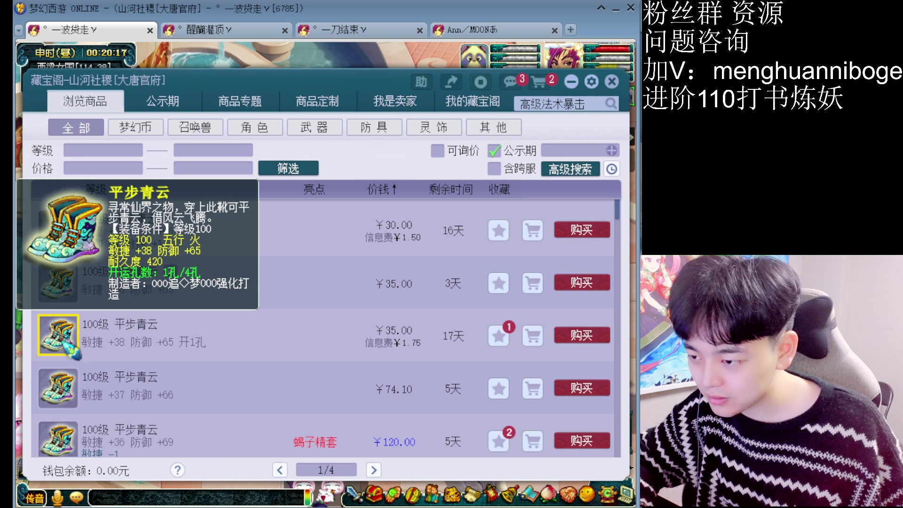903x508 pixels.
Task: Click the wallet balance help question mark
Action: pos(177,470)
